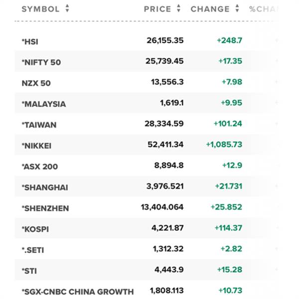Viewport: 299px width, 299px height.
Task: Open the *SGX-CNBC CHINA GROWTH link
Action: 78,292
